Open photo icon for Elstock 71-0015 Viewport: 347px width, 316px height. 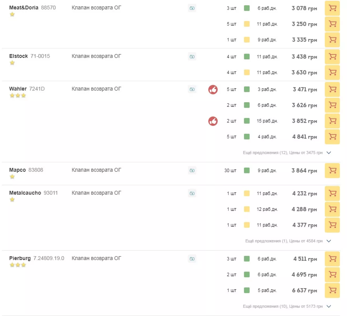[192, 57]
